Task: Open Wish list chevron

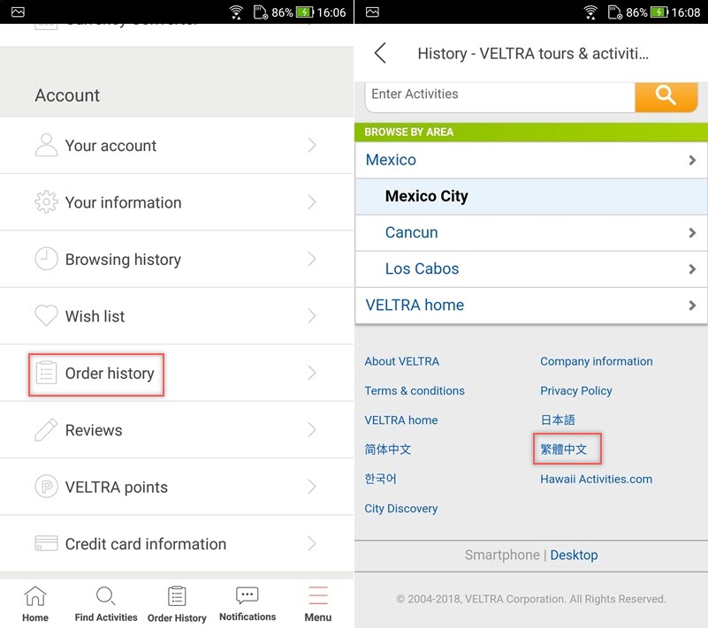Action: point(311,316)
